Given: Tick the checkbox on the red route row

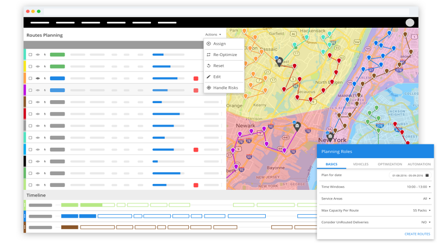Looking at the screenshot, I should point(30,114).
